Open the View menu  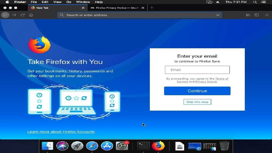click(57, 2)
